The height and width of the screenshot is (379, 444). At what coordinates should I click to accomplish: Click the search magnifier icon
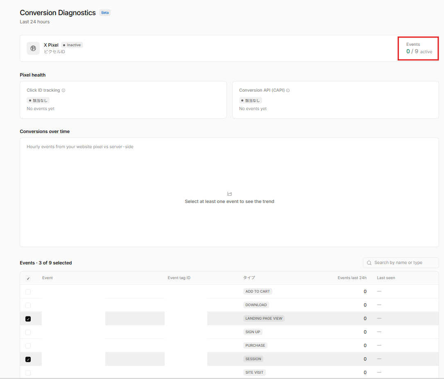[x=369, y=263]
